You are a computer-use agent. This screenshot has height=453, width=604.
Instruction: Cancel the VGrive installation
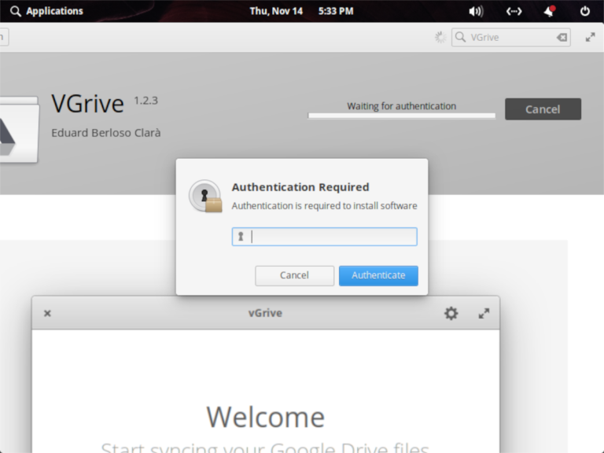[x=543, y=109]
